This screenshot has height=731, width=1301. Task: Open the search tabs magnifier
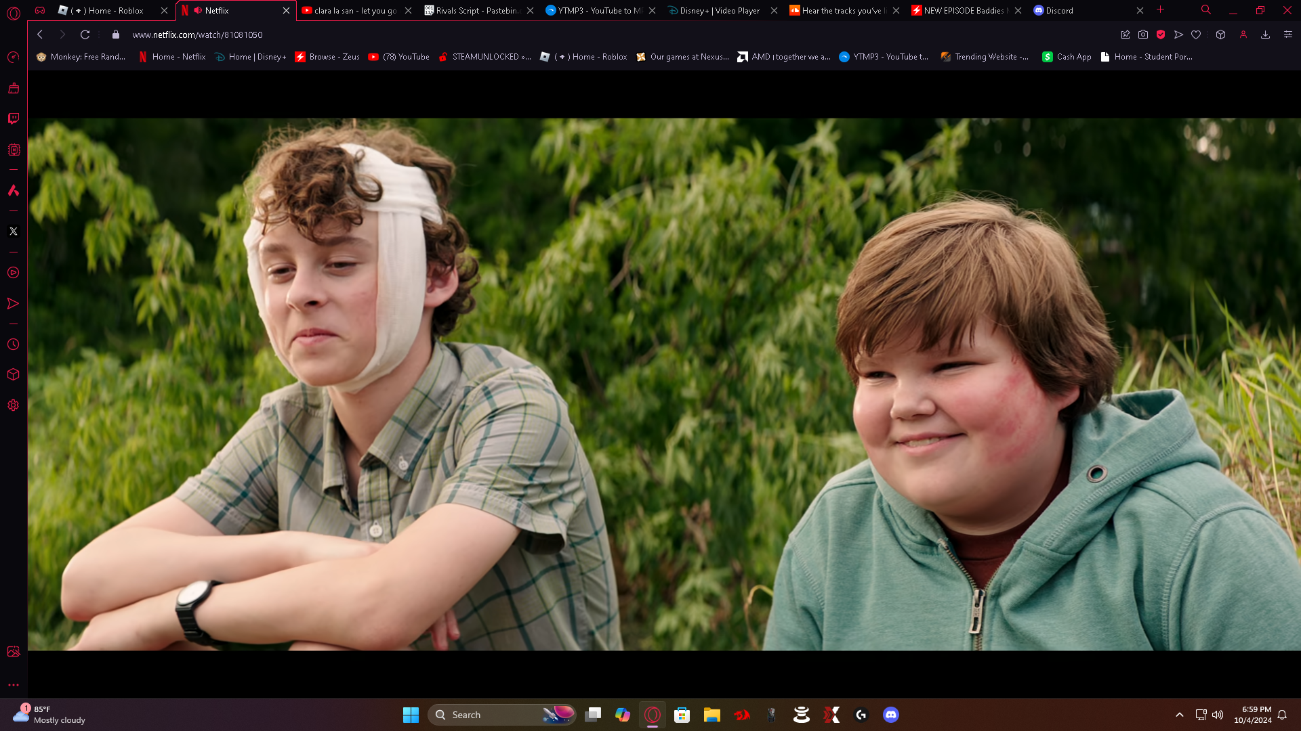point(1206,10)
